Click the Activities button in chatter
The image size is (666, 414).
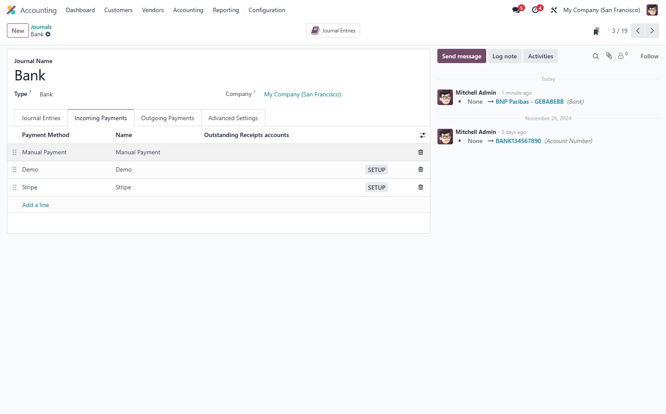click(x=541, y=56)
